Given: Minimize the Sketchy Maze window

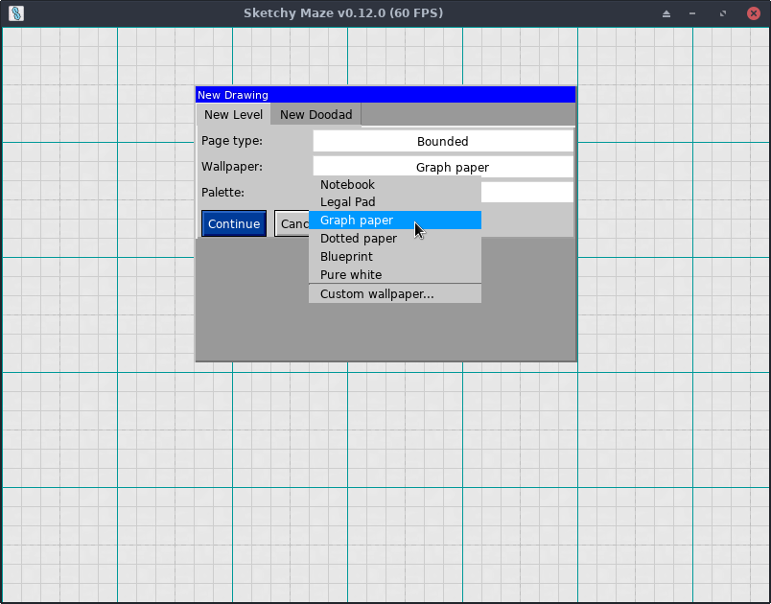Looking at the screenshot, I should pyautogui.click(x=692, y=13).
